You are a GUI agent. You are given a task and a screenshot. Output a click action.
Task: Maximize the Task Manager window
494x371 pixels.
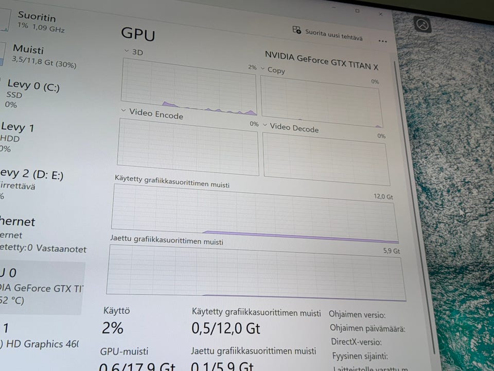click(357, 11)
